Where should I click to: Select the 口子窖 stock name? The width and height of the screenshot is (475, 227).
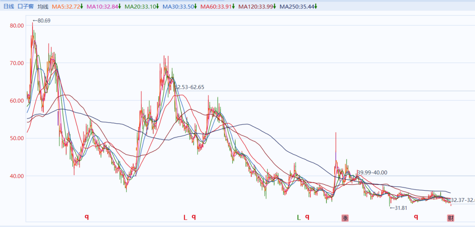pyautogui.click(x=26, y=7)
